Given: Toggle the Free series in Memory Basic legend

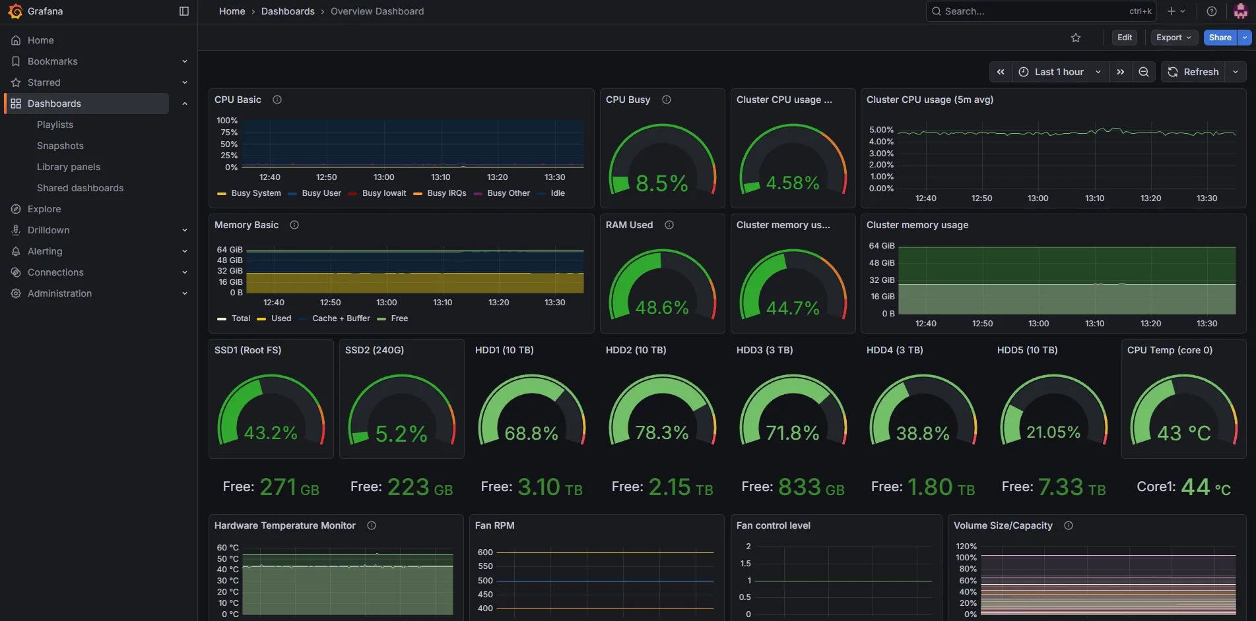Looking at the screenshot, I should [399, 318].
